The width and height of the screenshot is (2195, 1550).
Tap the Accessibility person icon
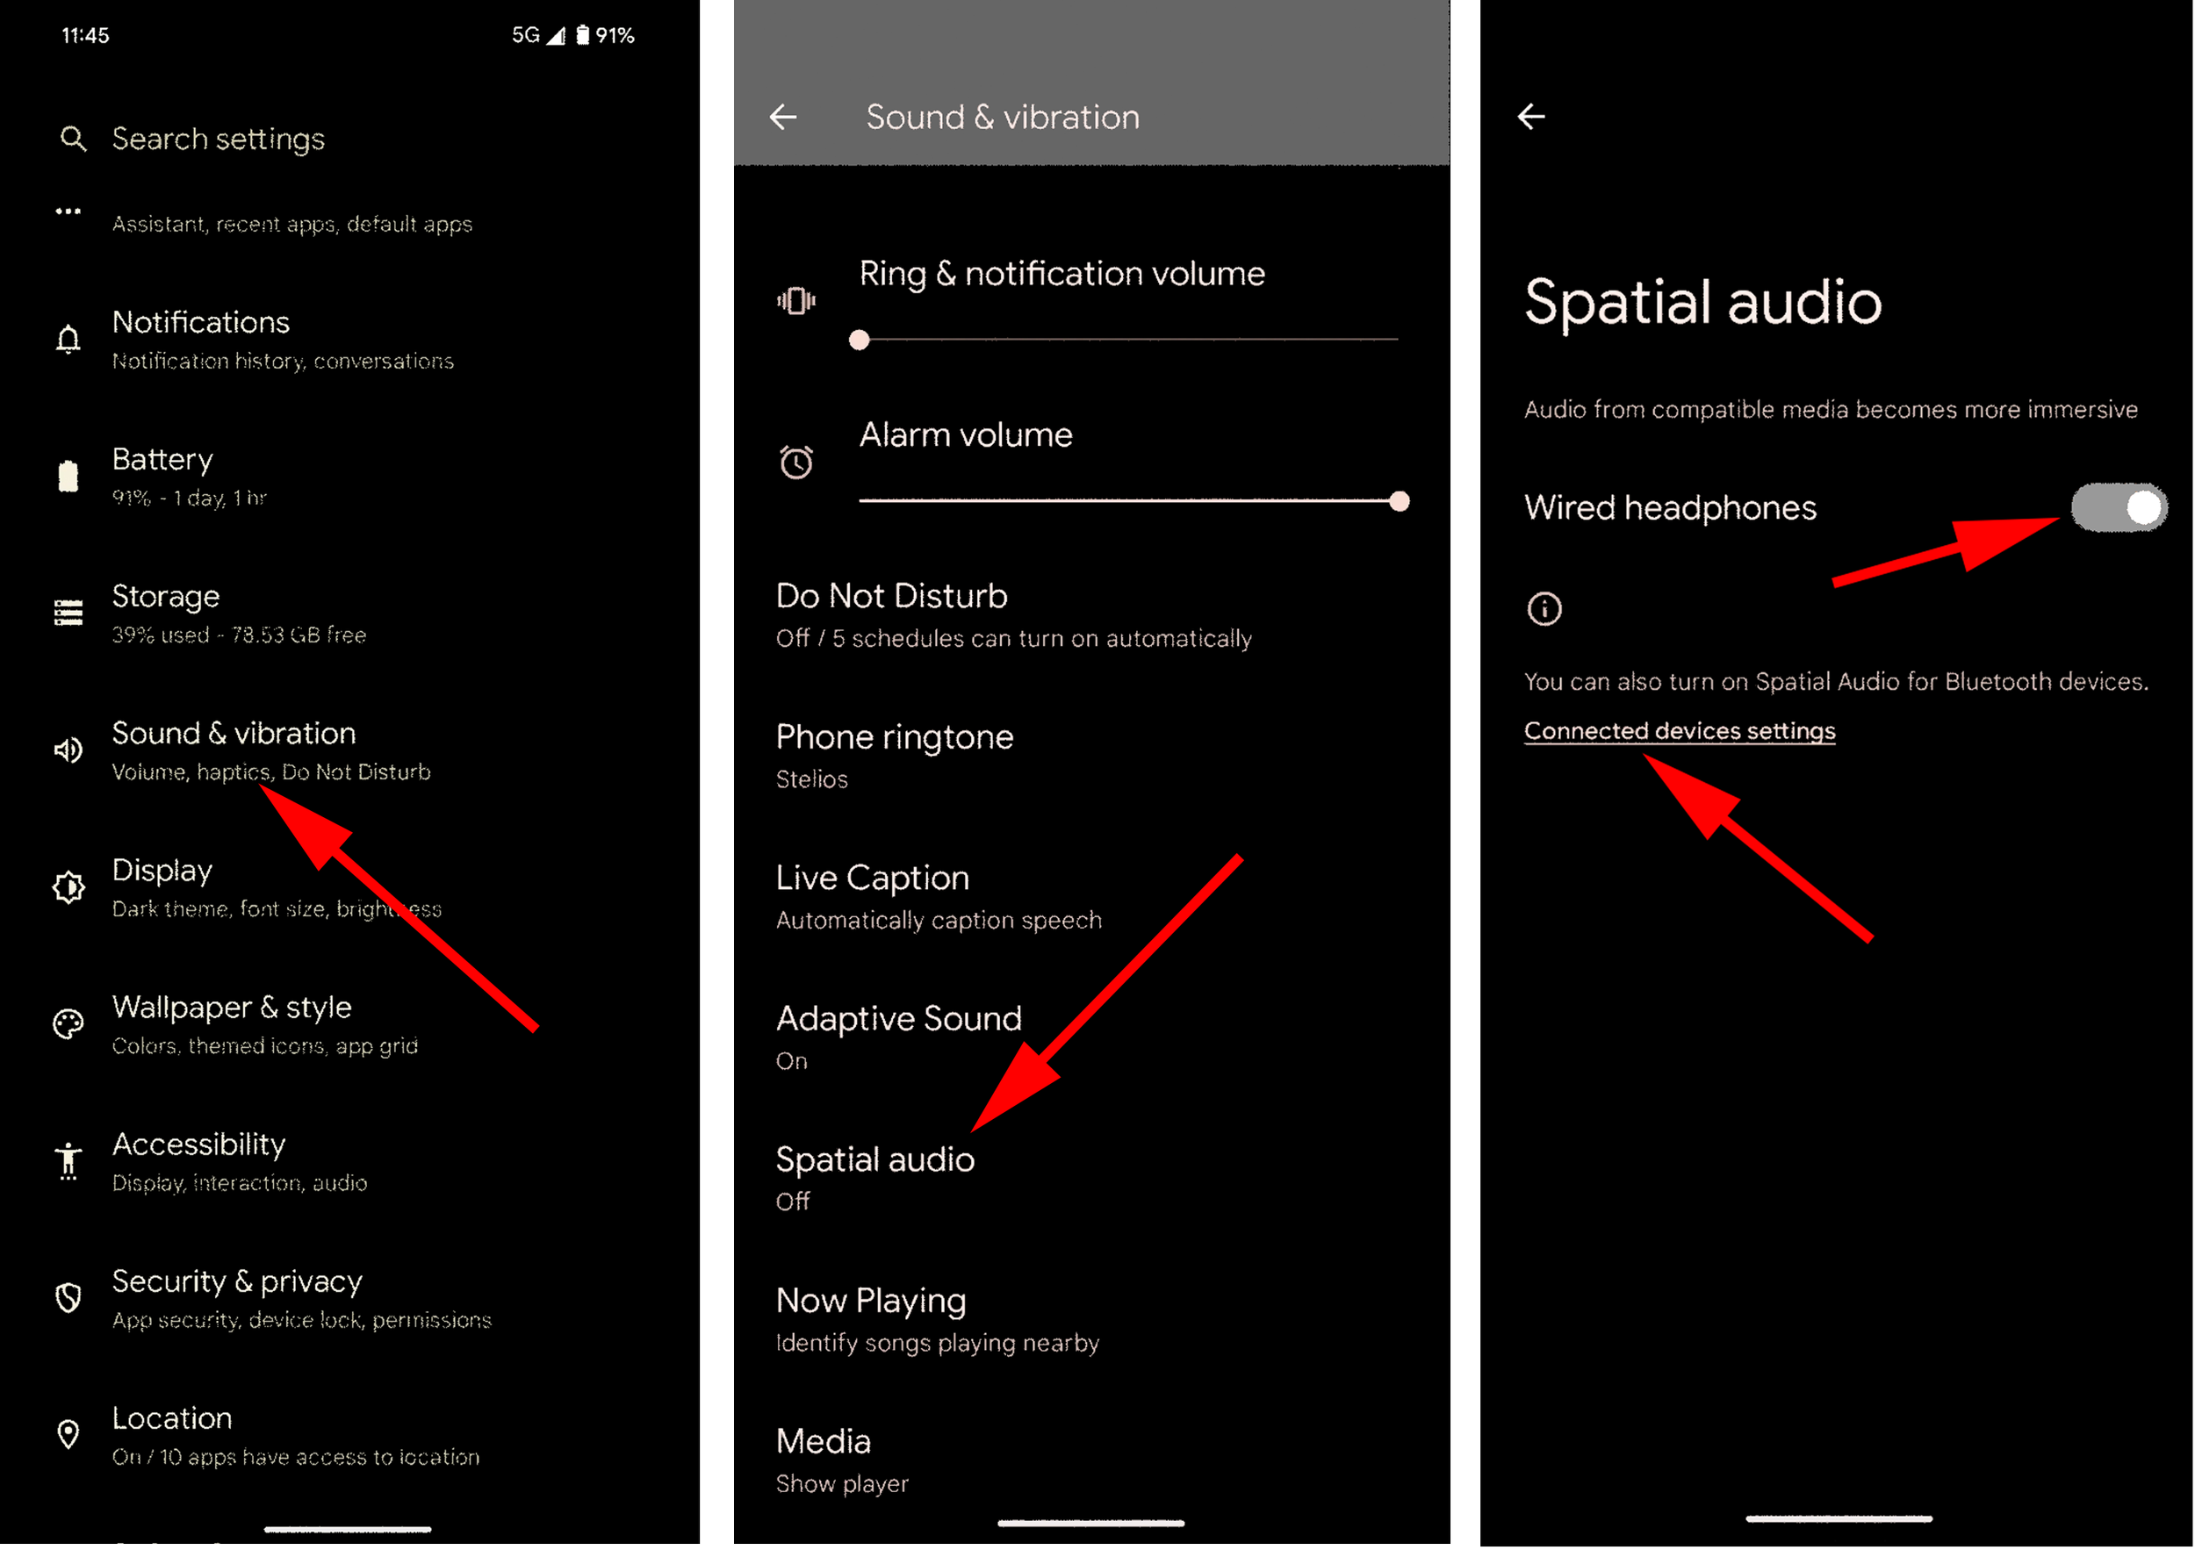68,1161
